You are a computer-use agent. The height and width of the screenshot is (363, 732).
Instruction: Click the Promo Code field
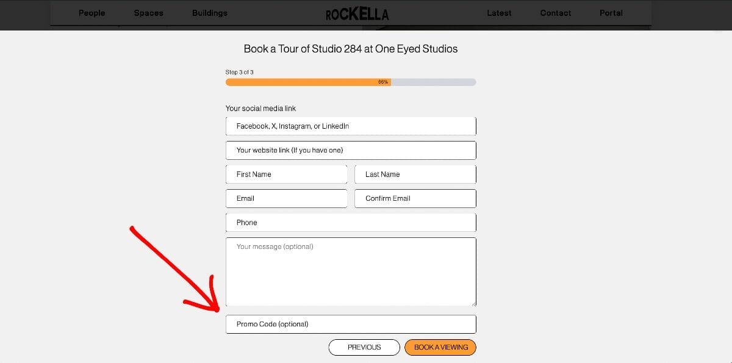pos(351,324)
